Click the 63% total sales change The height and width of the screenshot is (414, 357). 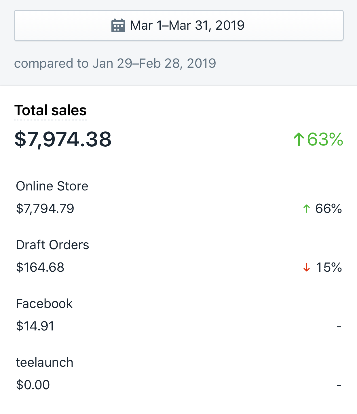point(325,139)
